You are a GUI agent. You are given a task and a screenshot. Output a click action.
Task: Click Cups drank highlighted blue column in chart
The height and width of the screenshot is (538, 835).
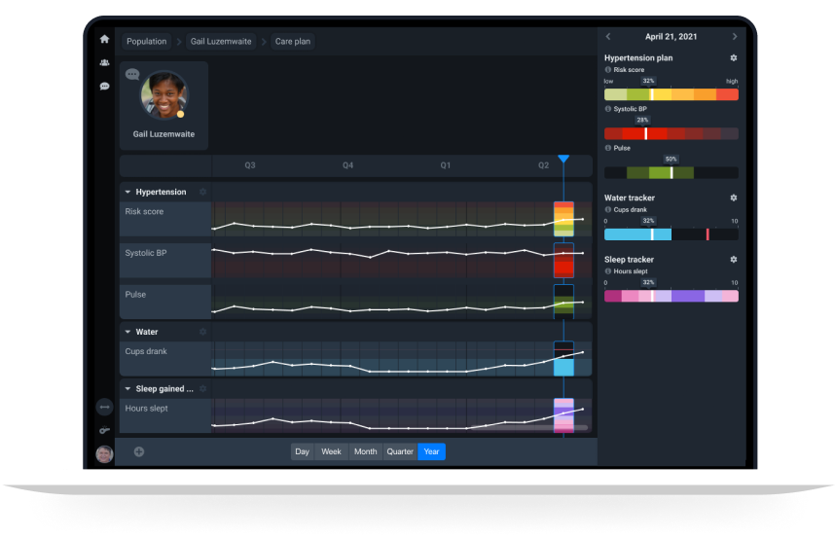pos(563,359)
